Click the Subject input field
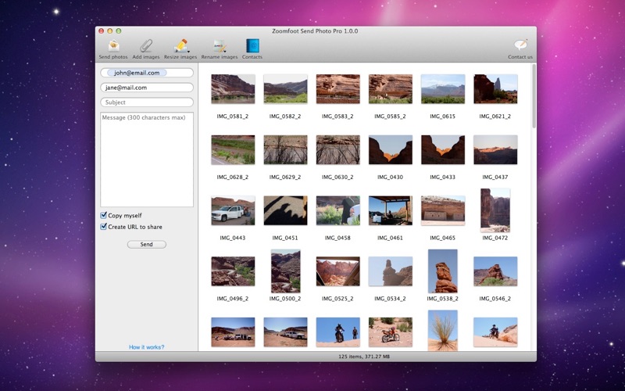 pos(147,102)
